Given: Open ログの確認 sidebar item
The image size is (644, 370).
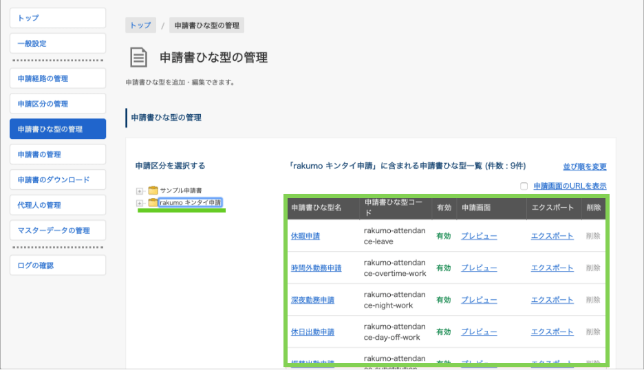Looking at the screenshot, I should (x=58, y=265).
